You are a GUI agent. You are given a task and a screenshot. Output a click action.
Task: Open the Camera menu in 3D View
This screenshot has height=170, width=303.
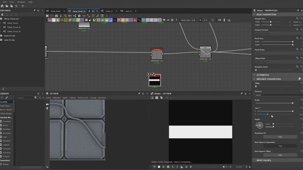[72, 98]
